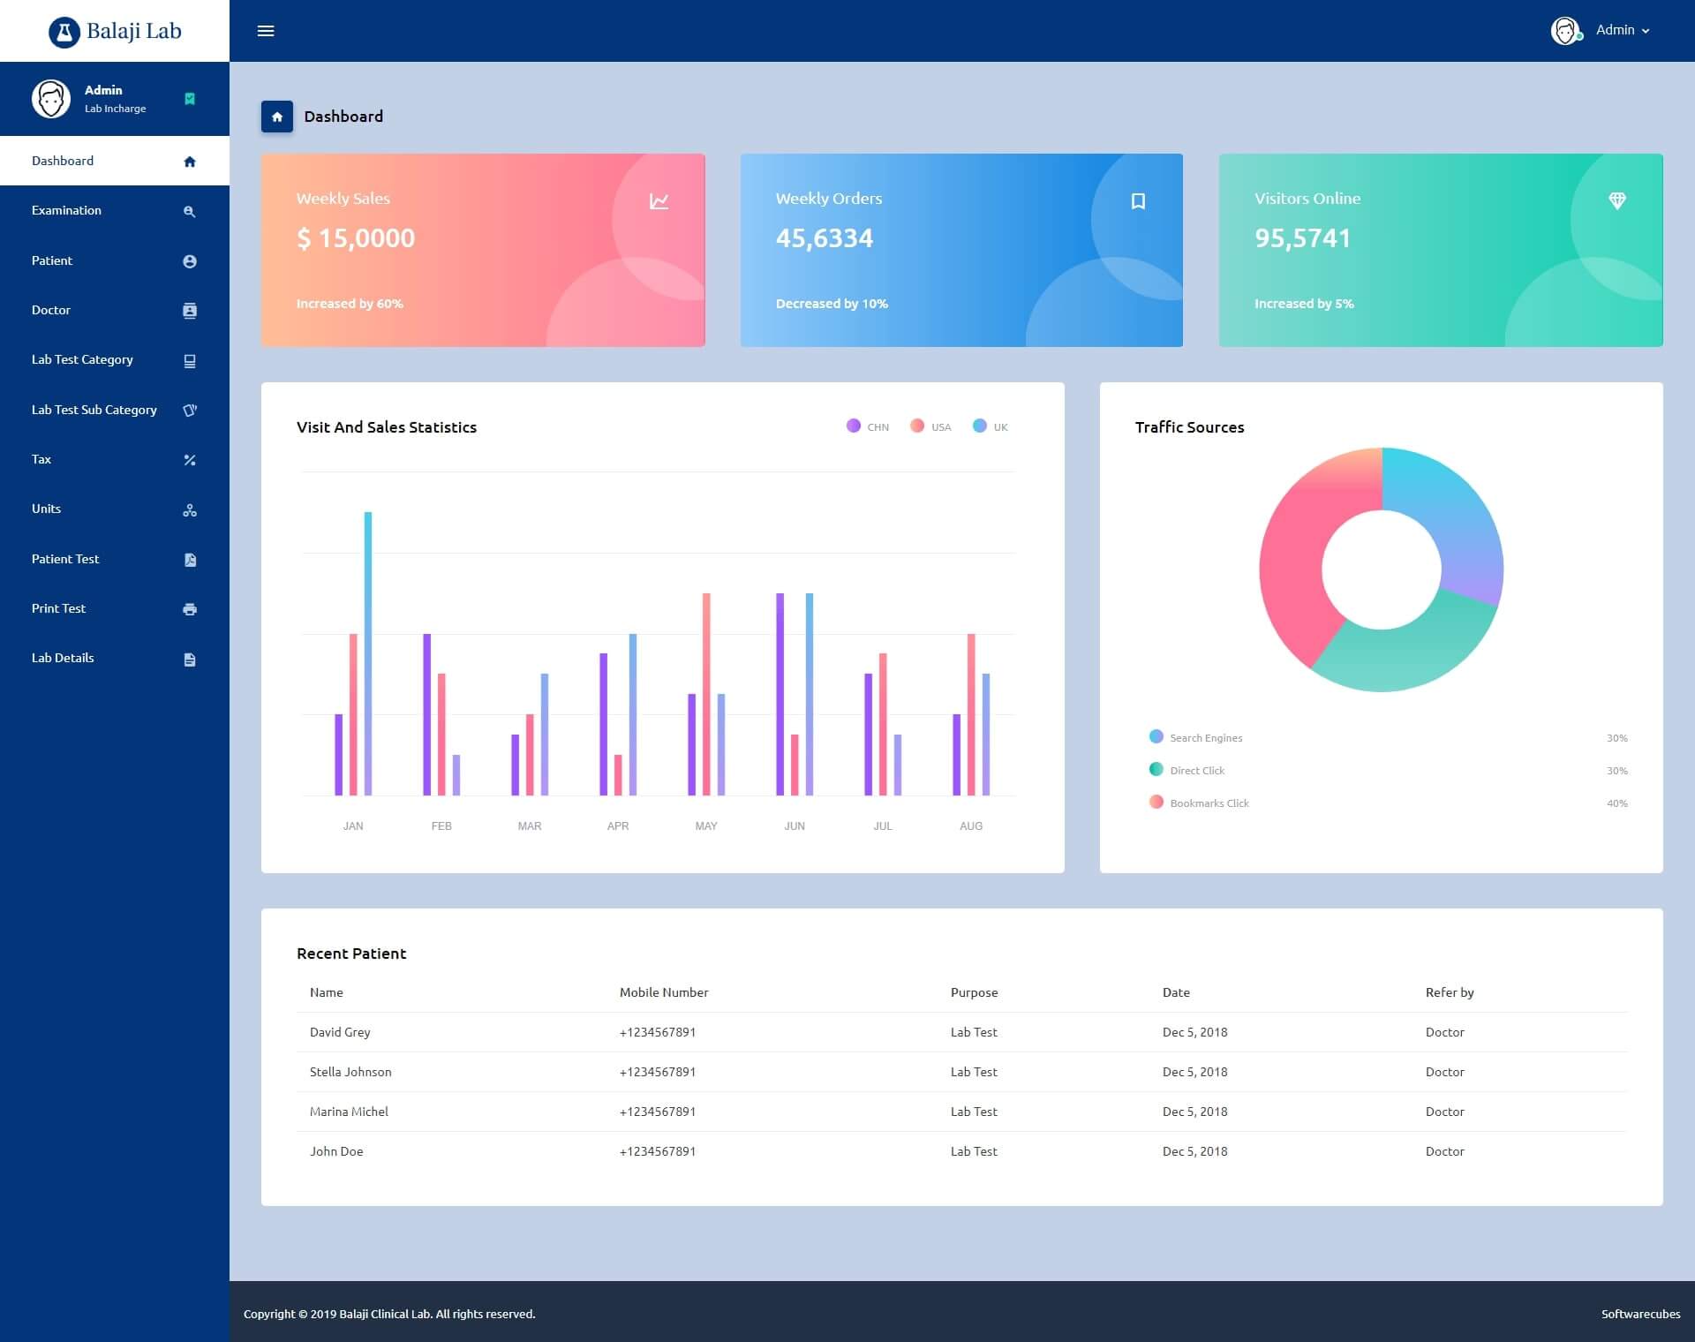Click the diamond icon on Visitors Online card
1695x1342 pixels.
tap(1616, 201)
